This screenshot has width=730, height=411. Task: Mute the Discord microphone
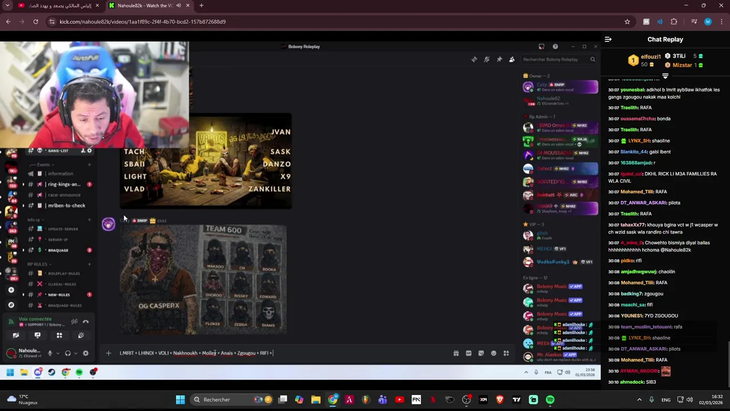(x=50, y=353)
